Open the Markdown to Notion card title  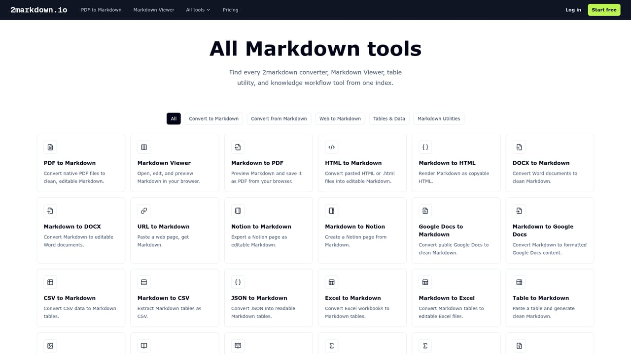coord(355,227)
